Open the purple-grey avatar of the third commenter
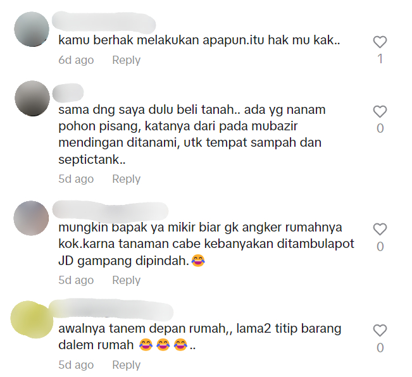Screen dimensions: 412x377 tap(31, 218)
